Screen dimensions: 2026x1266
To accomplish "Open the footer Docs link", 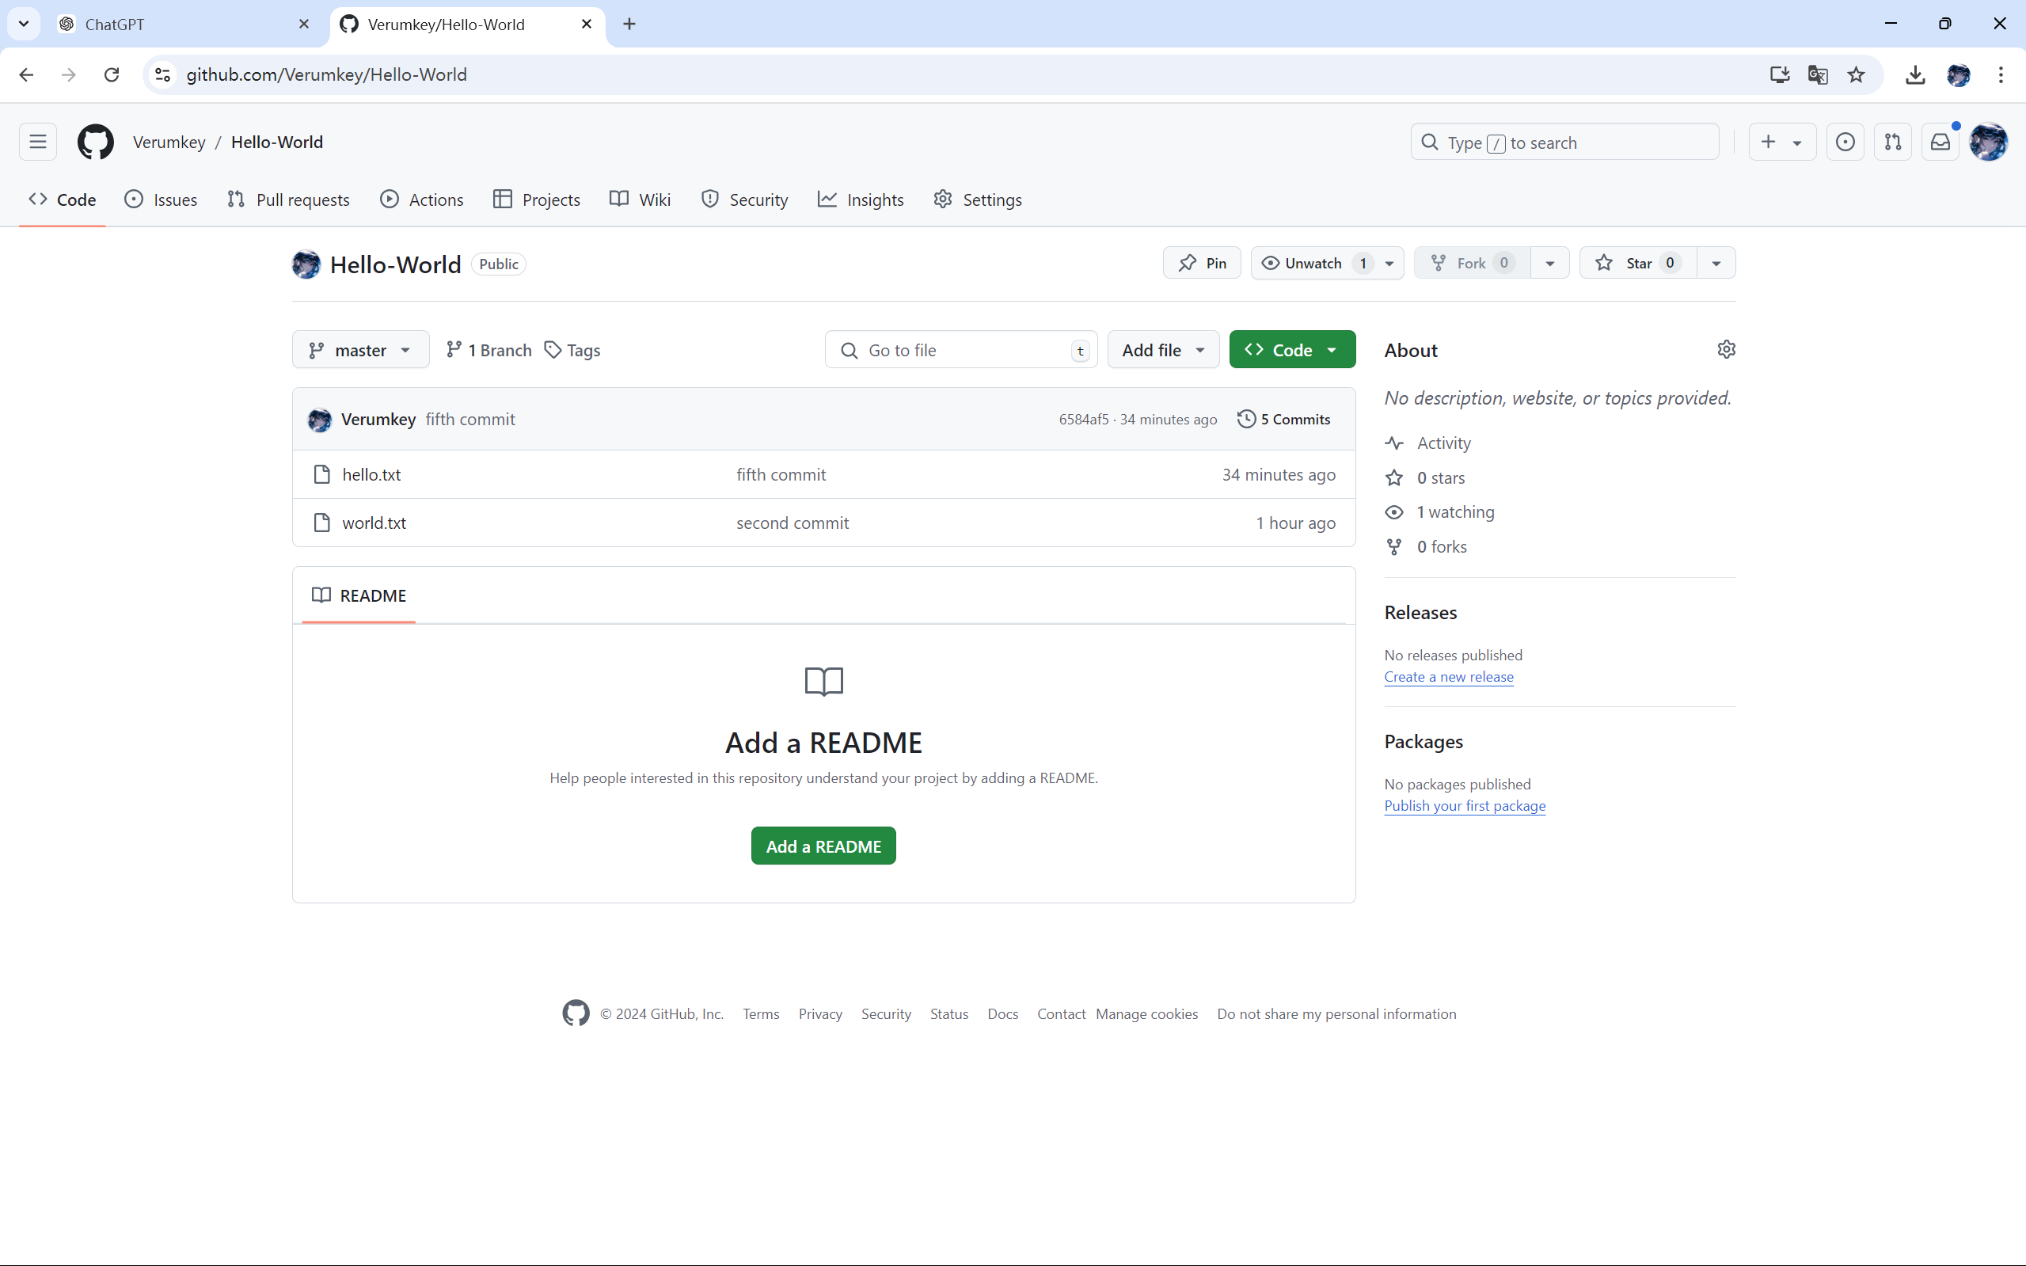I will 1002,1013.
